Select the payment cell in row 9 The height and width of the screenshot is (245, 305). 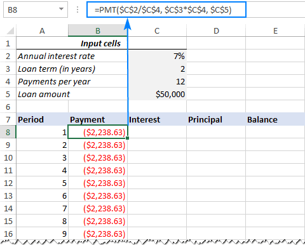pos(98,145)
